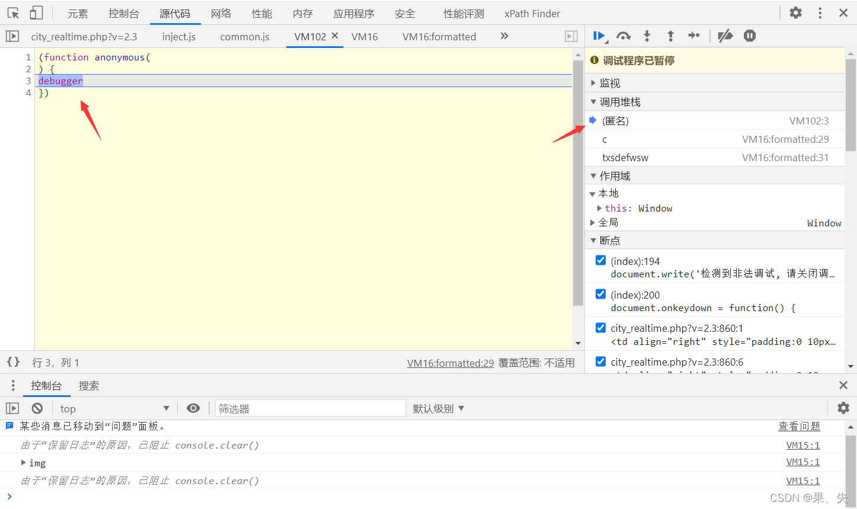The height and width of the screenshot is (509, 857).
Task: Open the VM16:formatted:29 source link
Action: pyautogui.click(x=450, y=363)
